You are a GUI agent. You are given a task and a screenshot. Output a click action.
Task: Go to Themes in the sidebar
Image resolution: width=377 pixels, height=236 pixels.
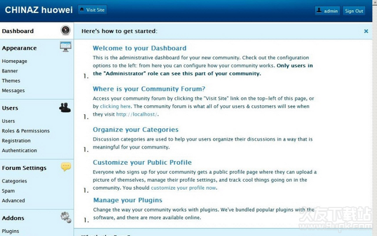tap(11, 81)
